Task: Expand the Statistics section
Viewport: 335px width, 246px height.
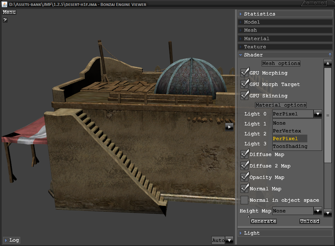Action: [259, 14]
